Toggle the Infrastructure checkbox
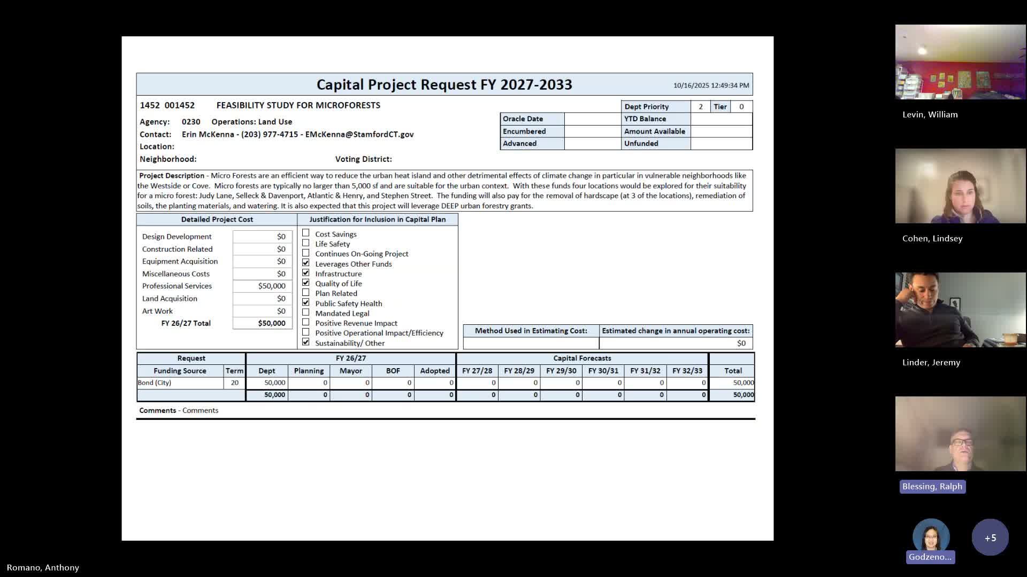This screenshot has width=1027, height=577. (x=306, y=273)
